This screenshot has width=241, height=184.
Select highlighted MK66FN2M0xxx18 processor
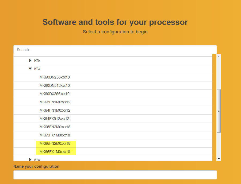(x=55, y=143)
